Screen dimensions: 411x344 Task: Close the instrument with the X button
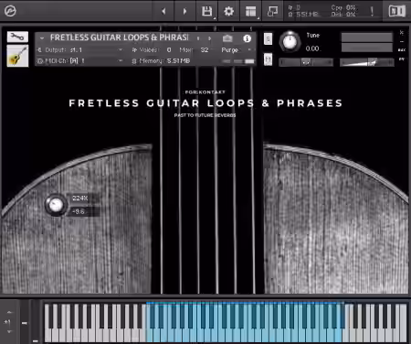tap(402, 32)
